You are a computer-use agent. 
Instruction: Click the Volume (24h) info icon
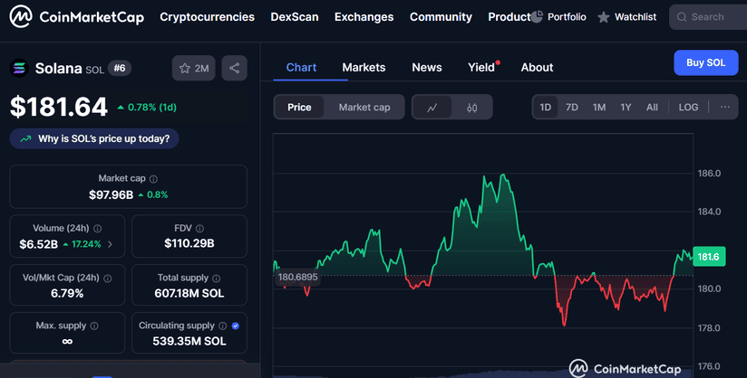(x=98, y=229)
